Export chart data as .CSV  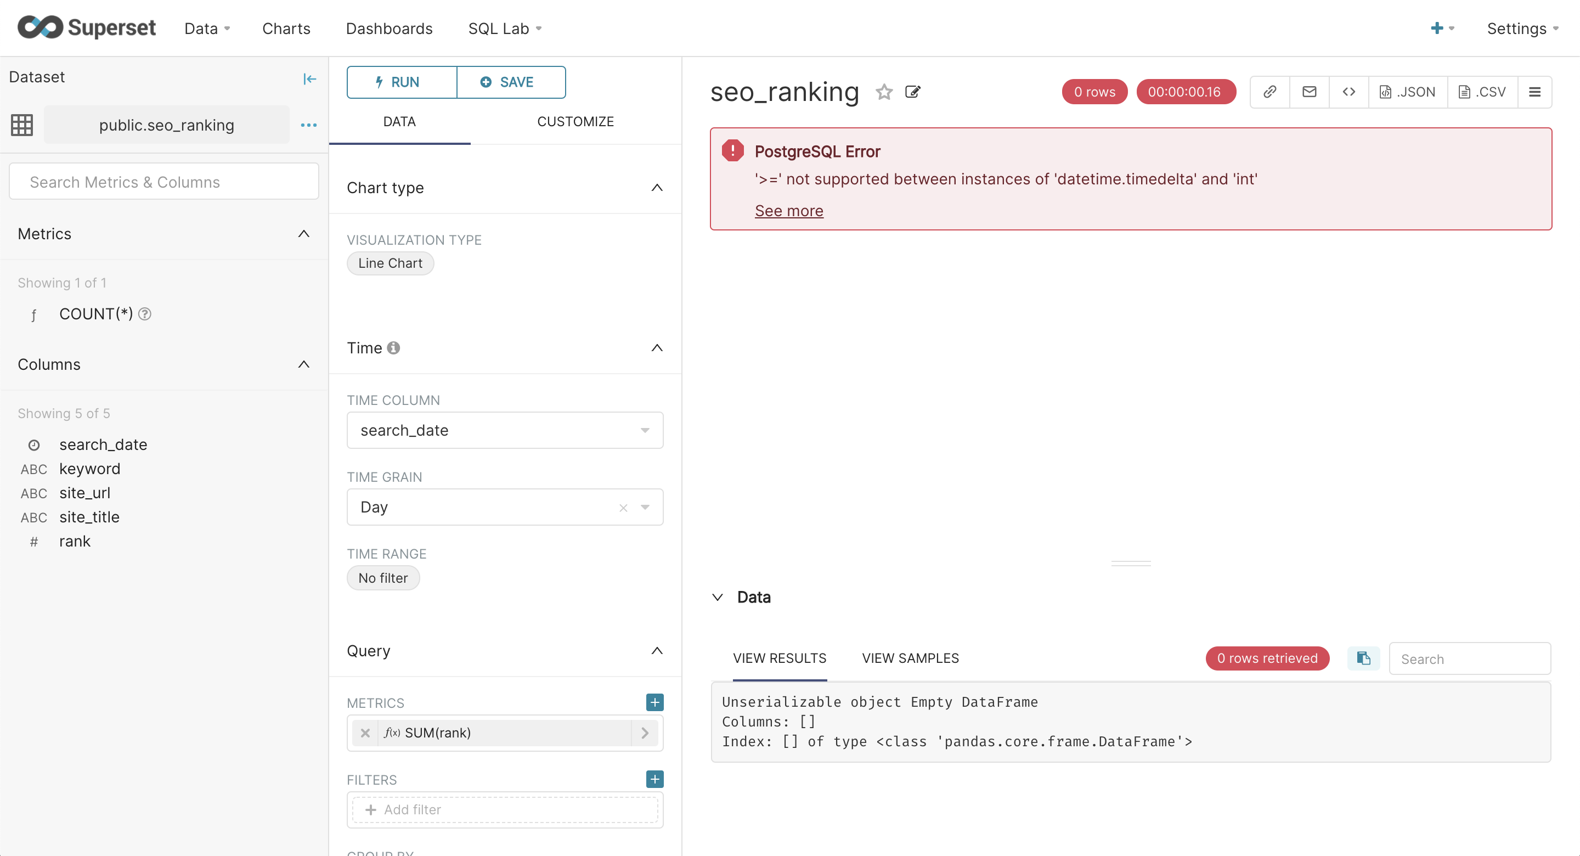pyautogui.click(x=1483, y=92)
